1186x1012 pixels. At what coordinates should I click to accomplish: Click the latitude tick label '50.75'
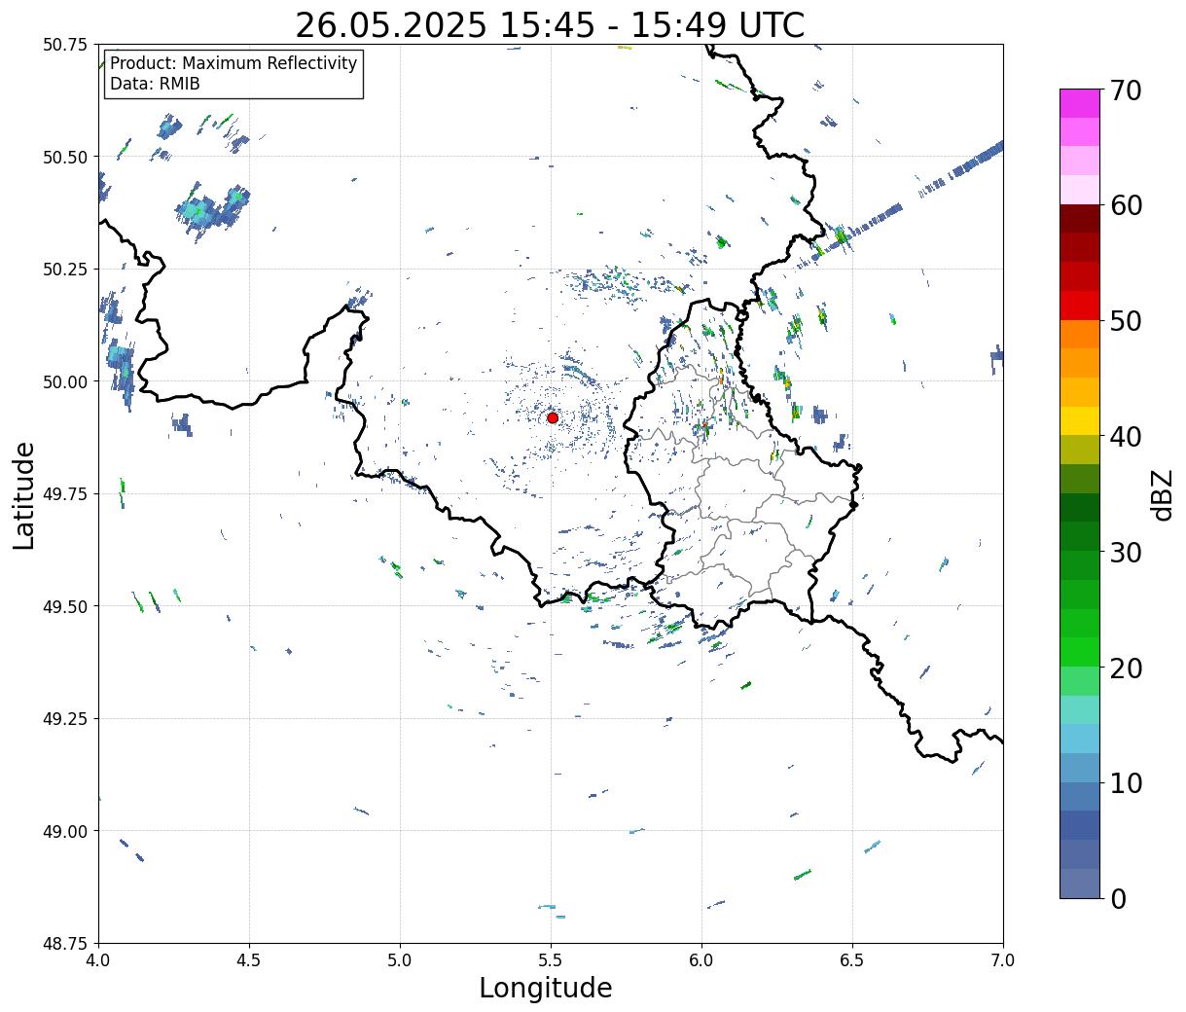pos(64,45)
